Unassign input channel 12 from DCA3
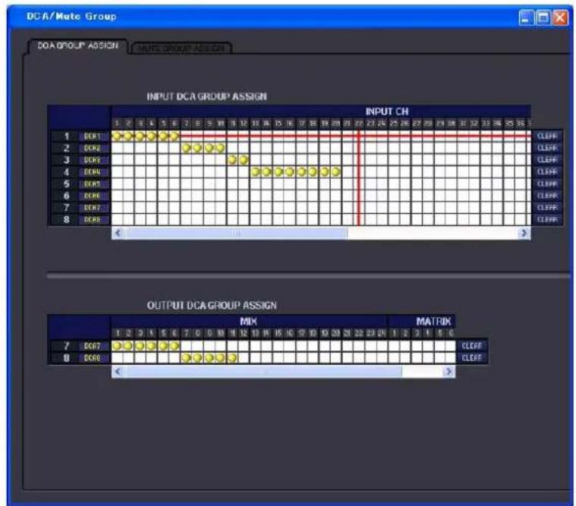The image size is (576, 506). [x=244, y=160]
